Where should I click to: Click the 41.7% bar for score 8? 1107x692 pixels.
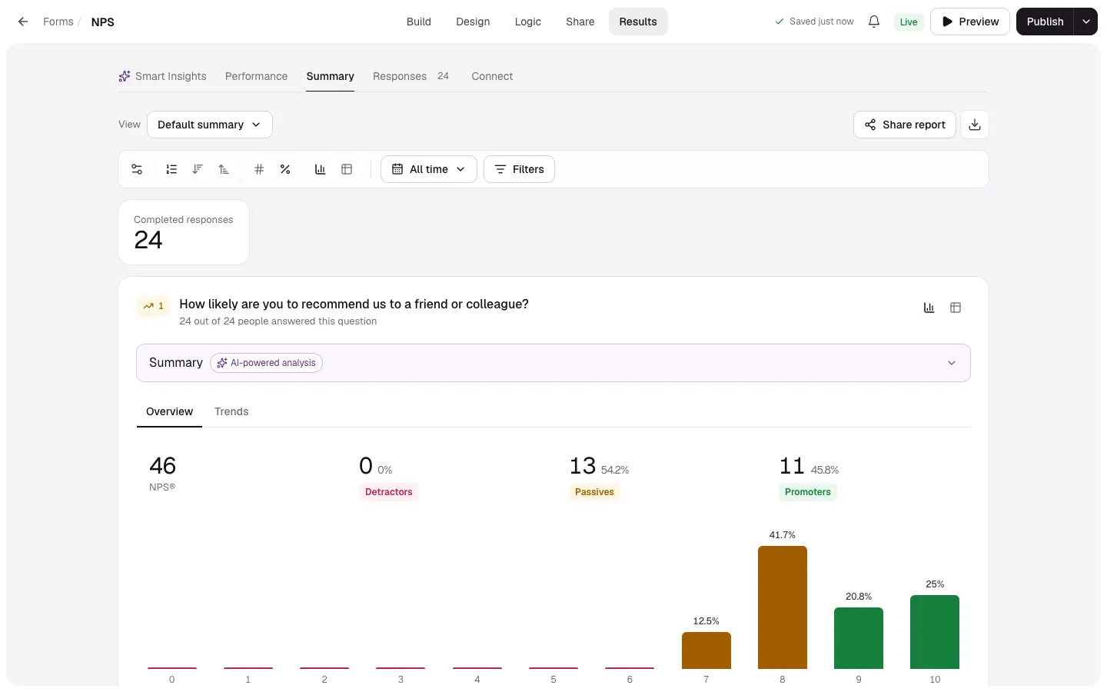(783, 607)
